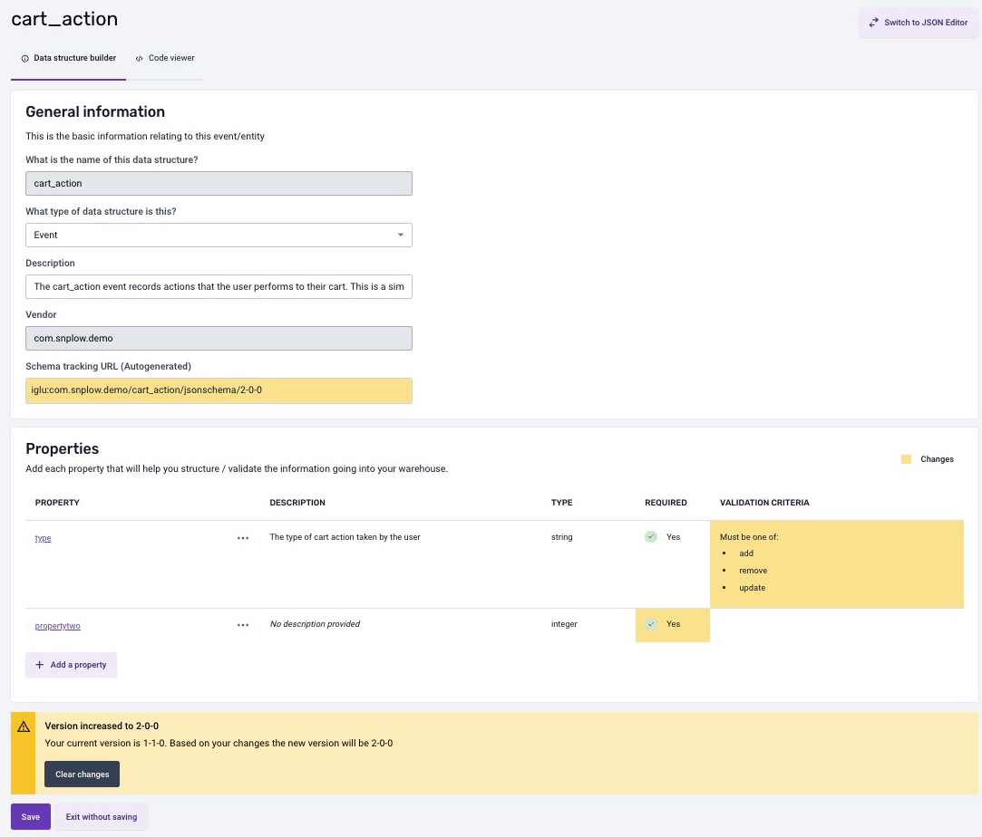Screen dimensions: 982x837
Task: Click the plus icon on Add a property
Action: coord(39,665)
